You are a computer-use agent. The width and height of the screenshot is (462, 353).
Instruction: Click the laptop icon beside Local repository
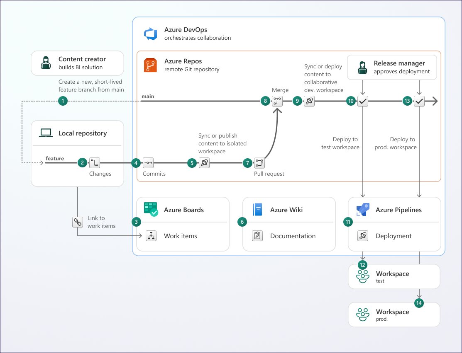click(46, 133)
